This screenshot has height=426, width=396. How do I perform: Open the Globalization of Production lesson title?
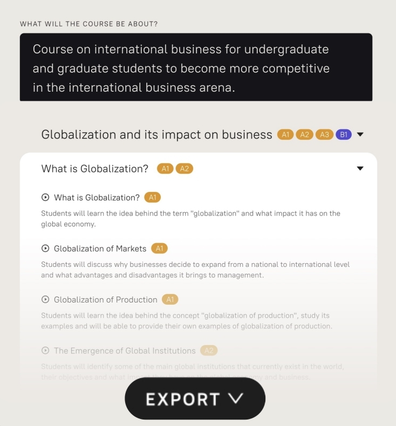point(105,300)
